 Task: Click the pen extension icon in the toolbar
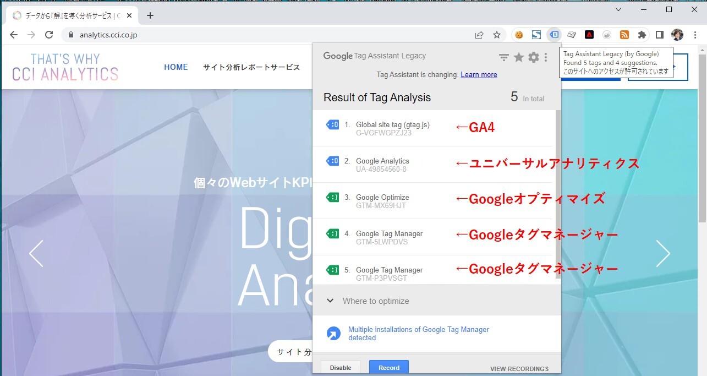click(x=572, y=35)
